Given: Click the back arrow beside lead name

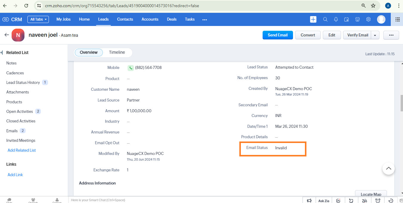Looking at the screenshot, I should pos(7,35).
